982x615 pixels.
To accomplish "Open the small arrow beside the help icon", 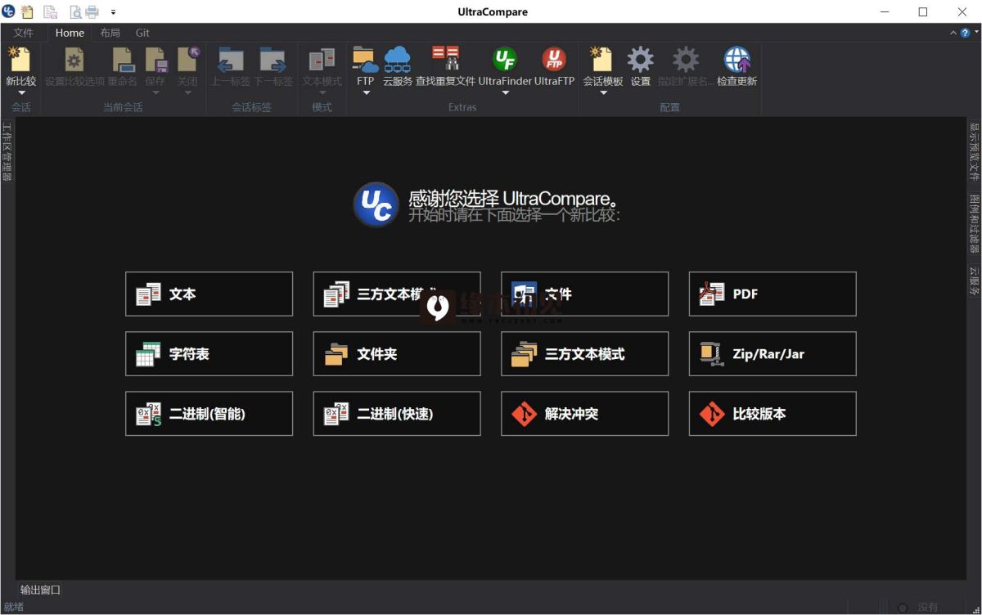I will 976,33.
